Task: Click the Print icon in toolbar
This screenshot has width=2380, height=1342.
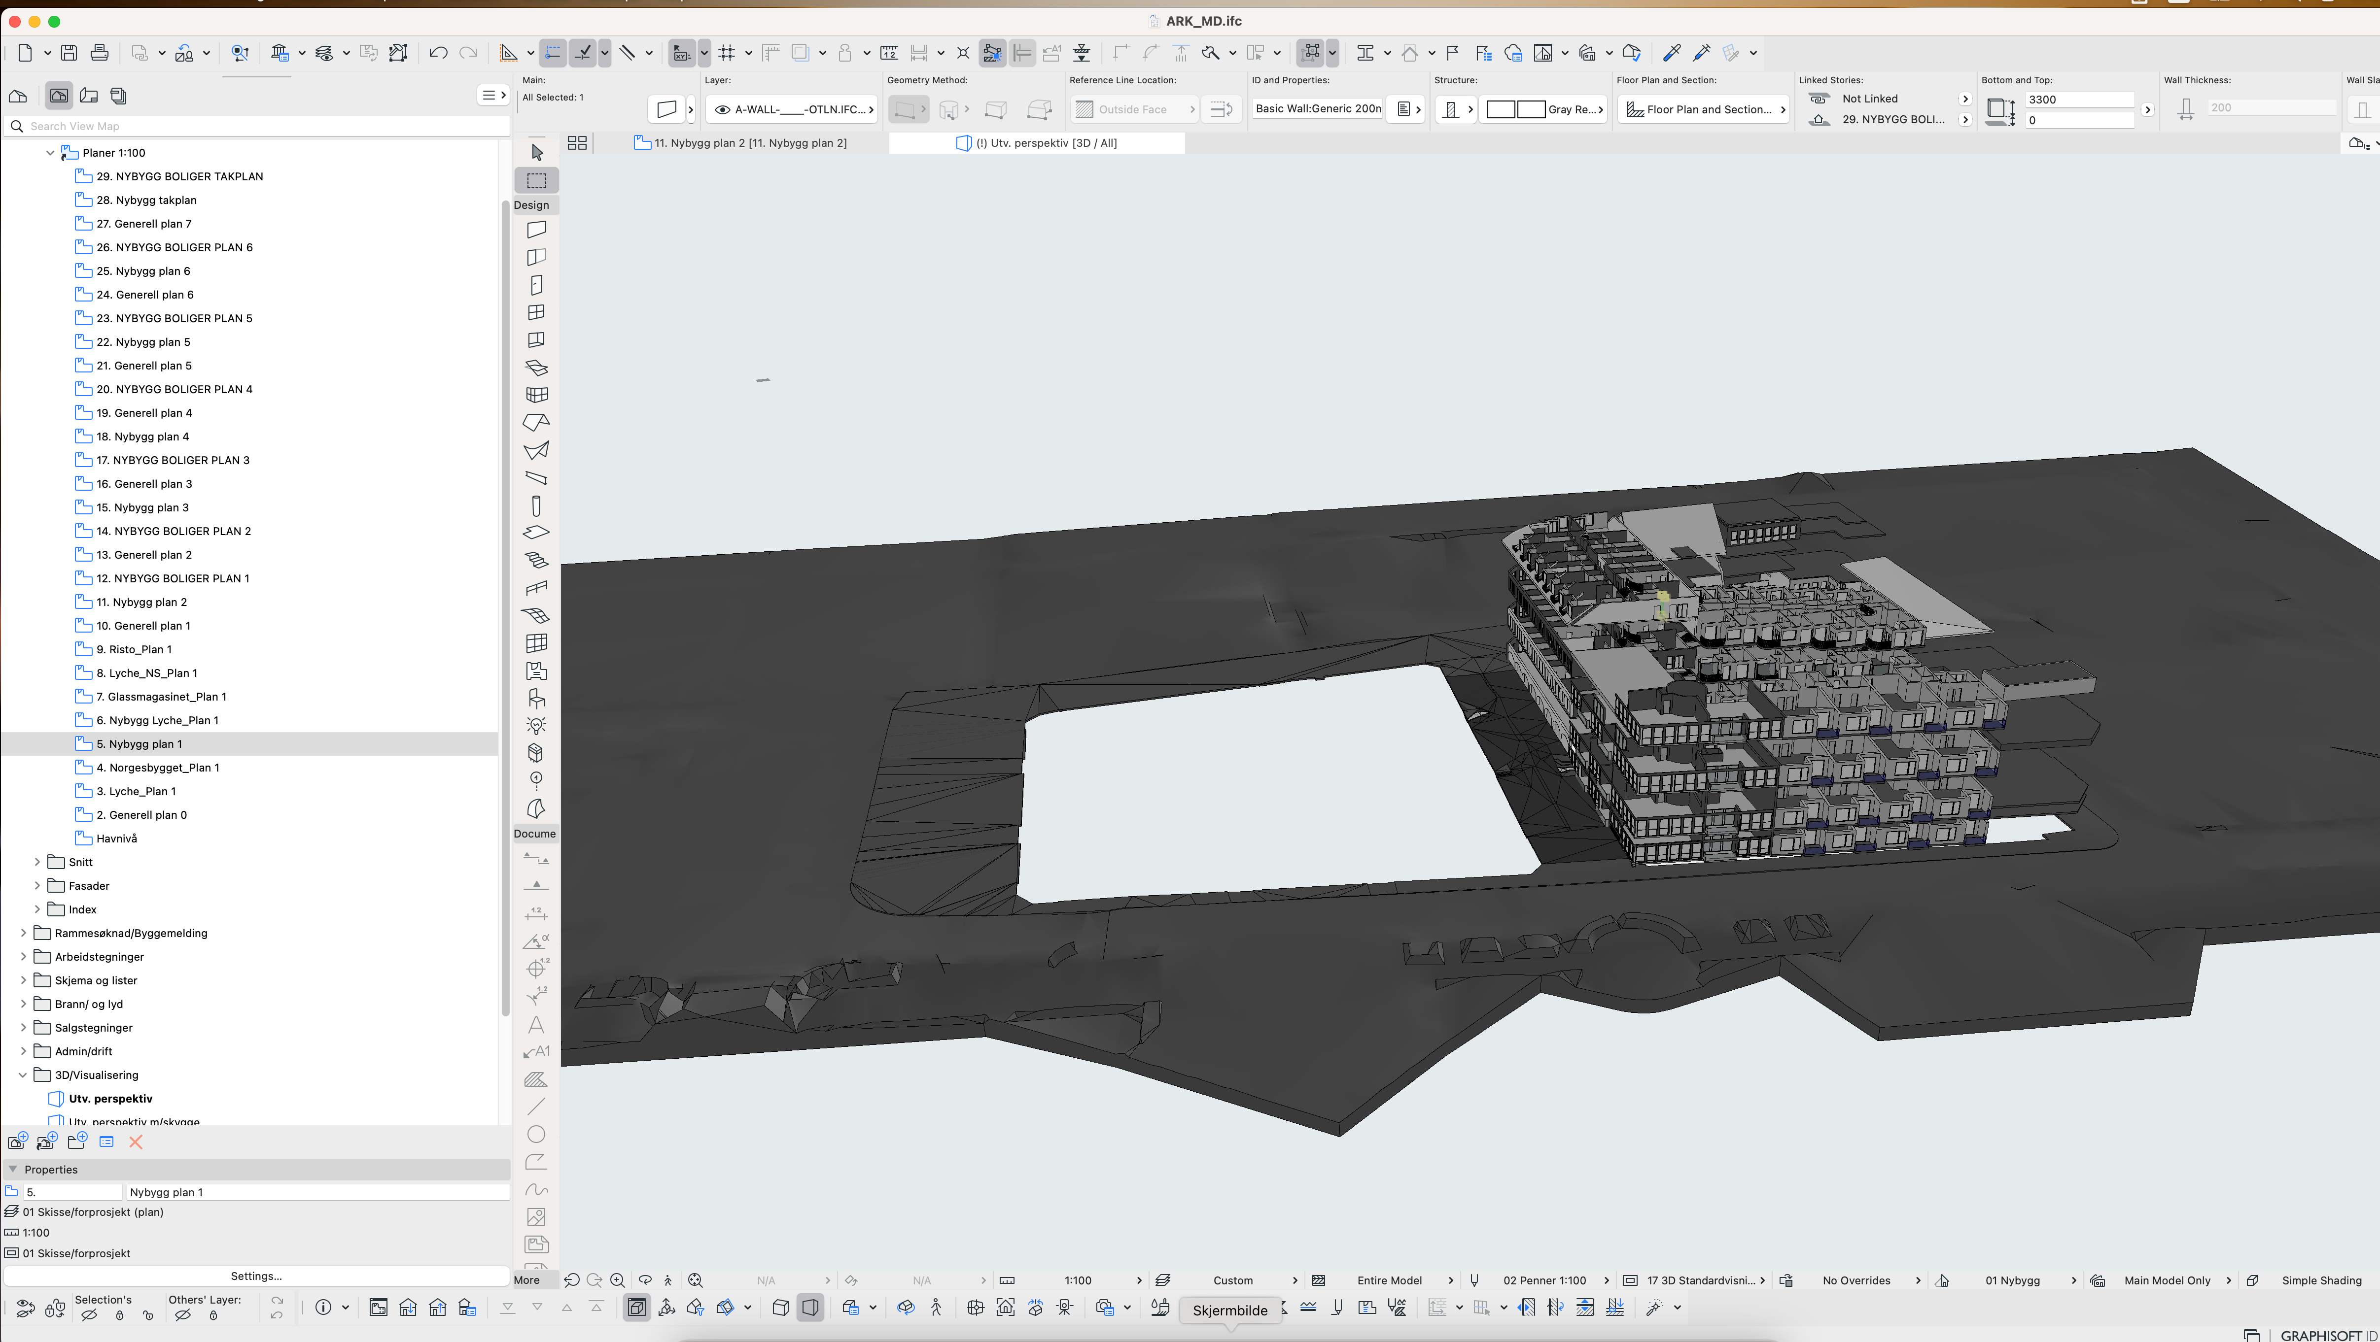Action: click(100, 53)
